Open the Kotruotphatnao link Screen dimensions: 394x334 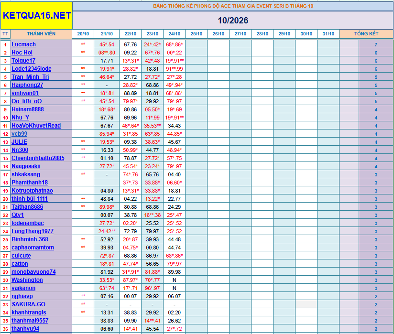(32, 191)
